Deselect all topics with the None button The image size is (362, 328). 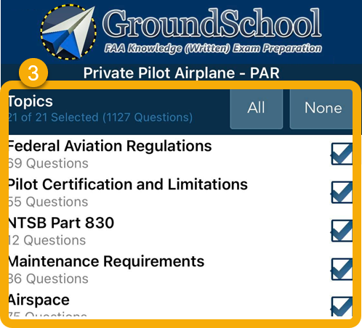point(321,108)
